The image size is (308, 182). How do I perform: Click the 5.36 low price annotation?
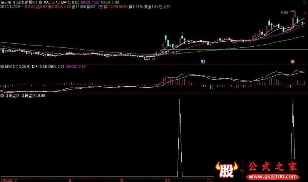click(152, 60)
